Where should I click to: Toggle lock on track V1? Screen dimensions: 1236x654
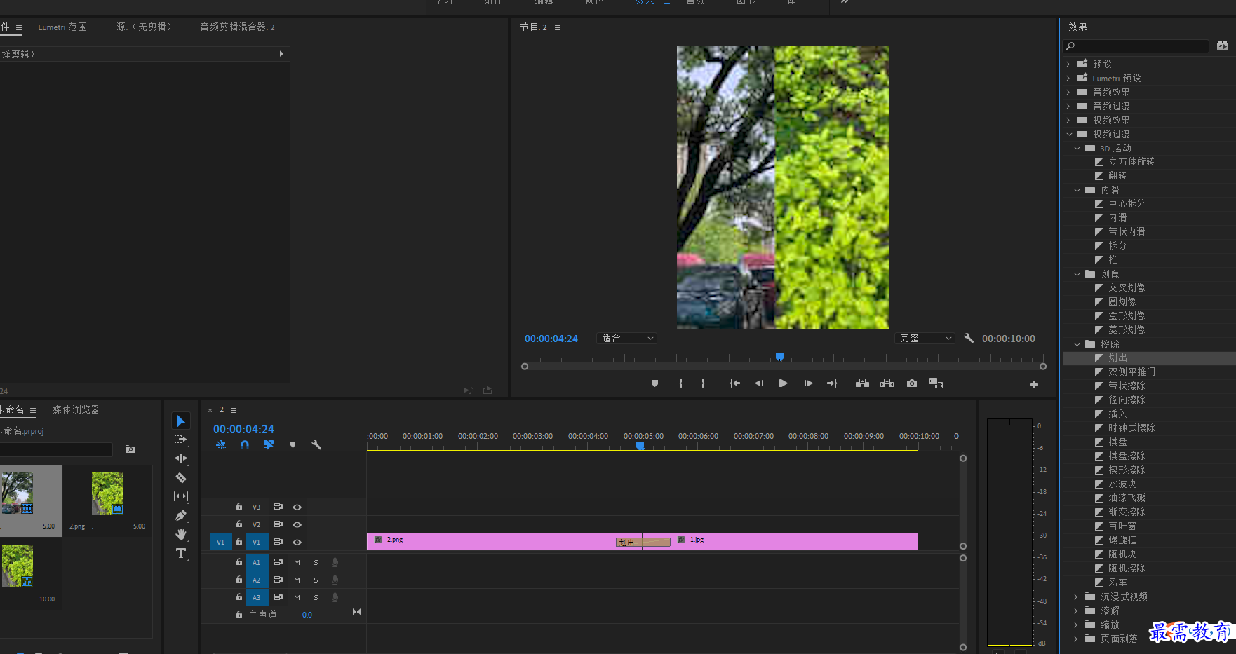coord(239,542)
